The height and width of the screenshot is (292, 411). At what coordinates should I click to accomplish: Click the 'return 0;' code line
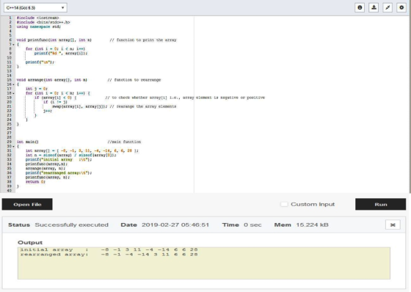pos(35,182)
